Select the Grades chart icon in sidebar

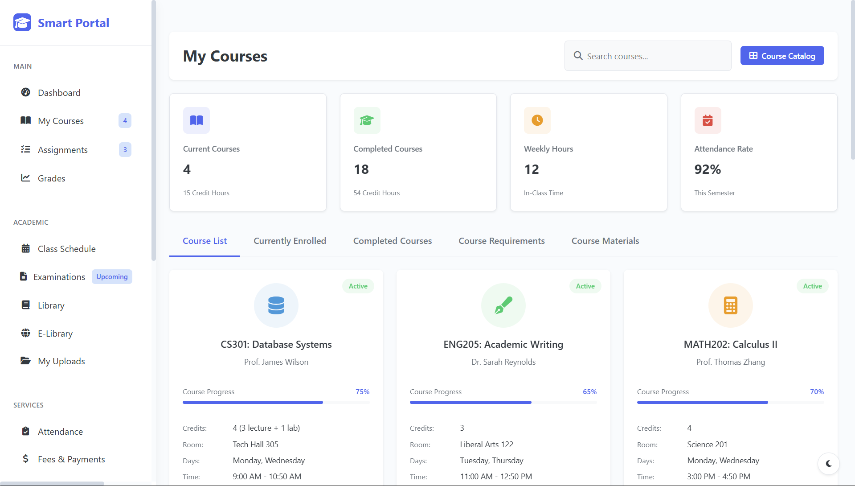(26, 178)
